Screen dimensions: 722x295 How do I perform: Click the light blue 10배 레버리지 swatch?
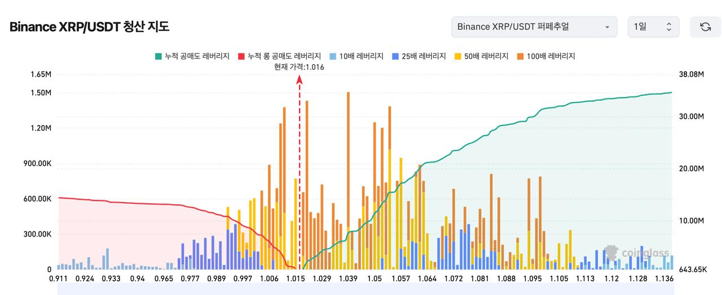333,56
